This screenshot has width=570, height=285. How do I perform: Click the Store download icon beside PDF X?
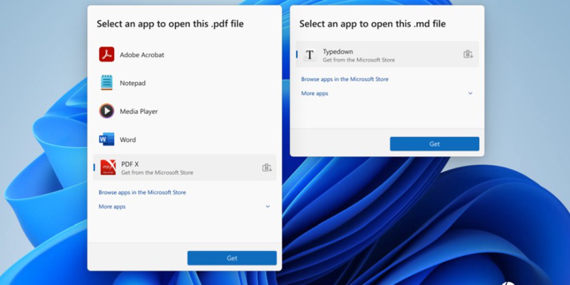point(267,167)
